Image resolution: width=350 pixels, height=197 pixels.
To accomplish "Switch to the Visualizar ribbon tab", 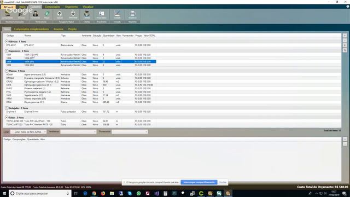I will point(88,7).
